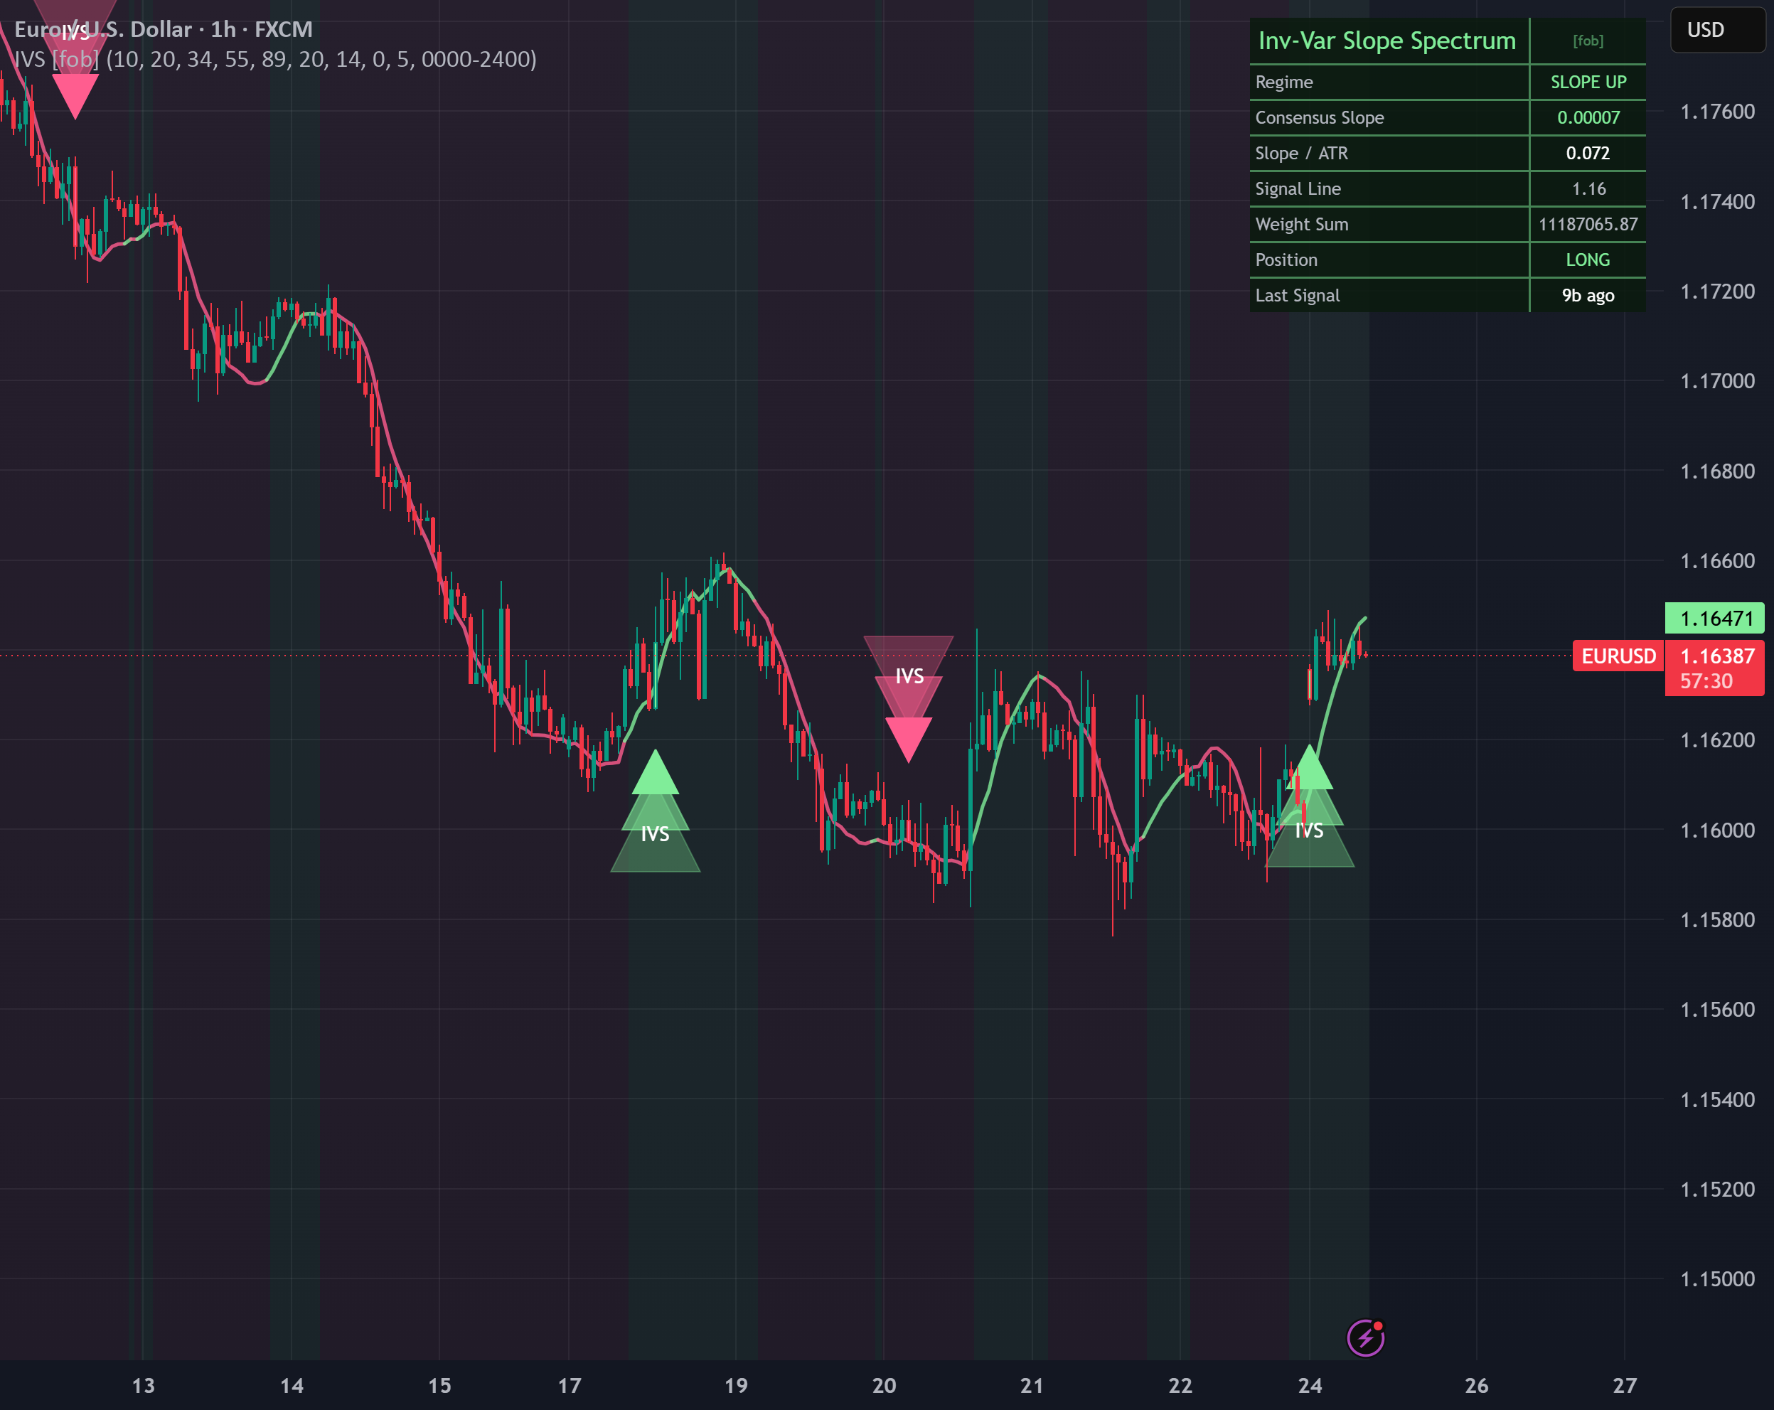The image size is (1774, 1410).
Task: Click the red 1.16387 price tag
Action: 1715,668
